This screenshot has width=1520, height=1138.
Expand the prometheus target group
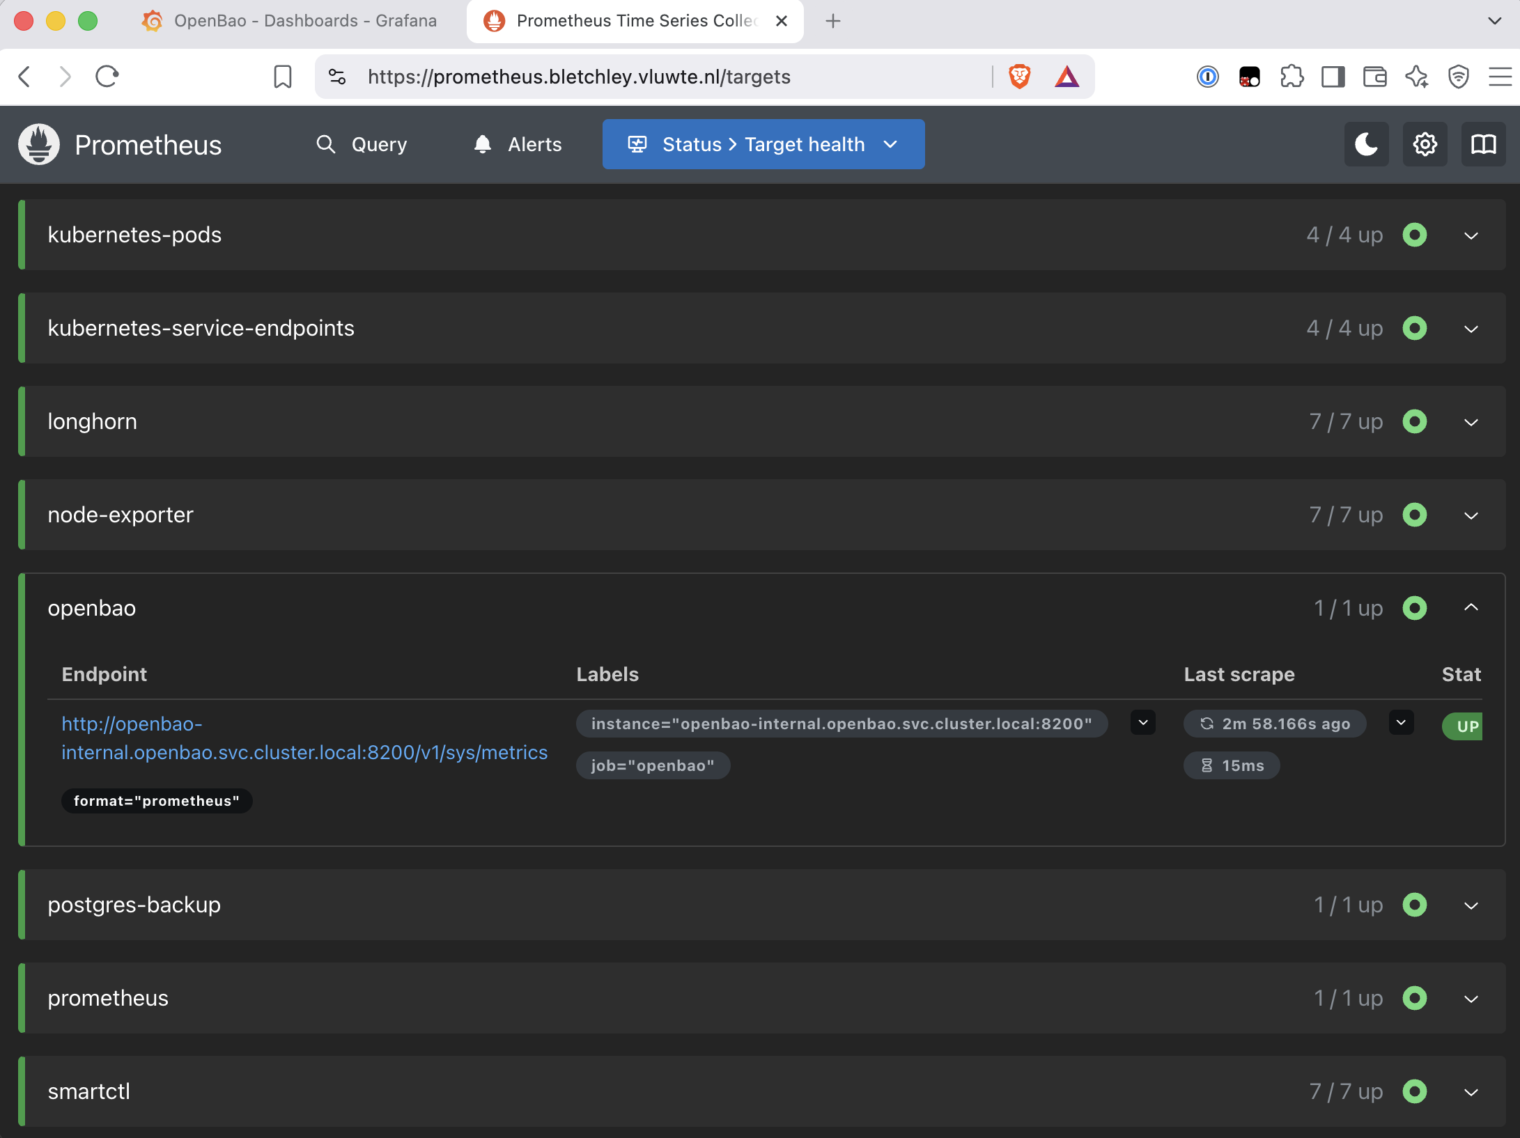point(1471,999)
